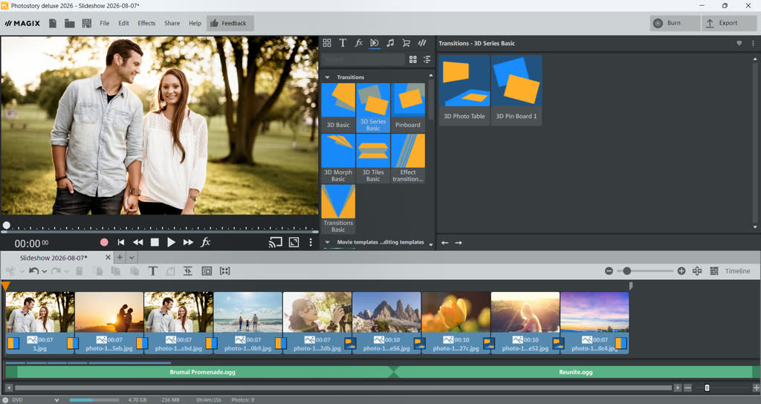Adjust the timeline zoom slider handle
The image size is (761, 404).
coord(626,271)
